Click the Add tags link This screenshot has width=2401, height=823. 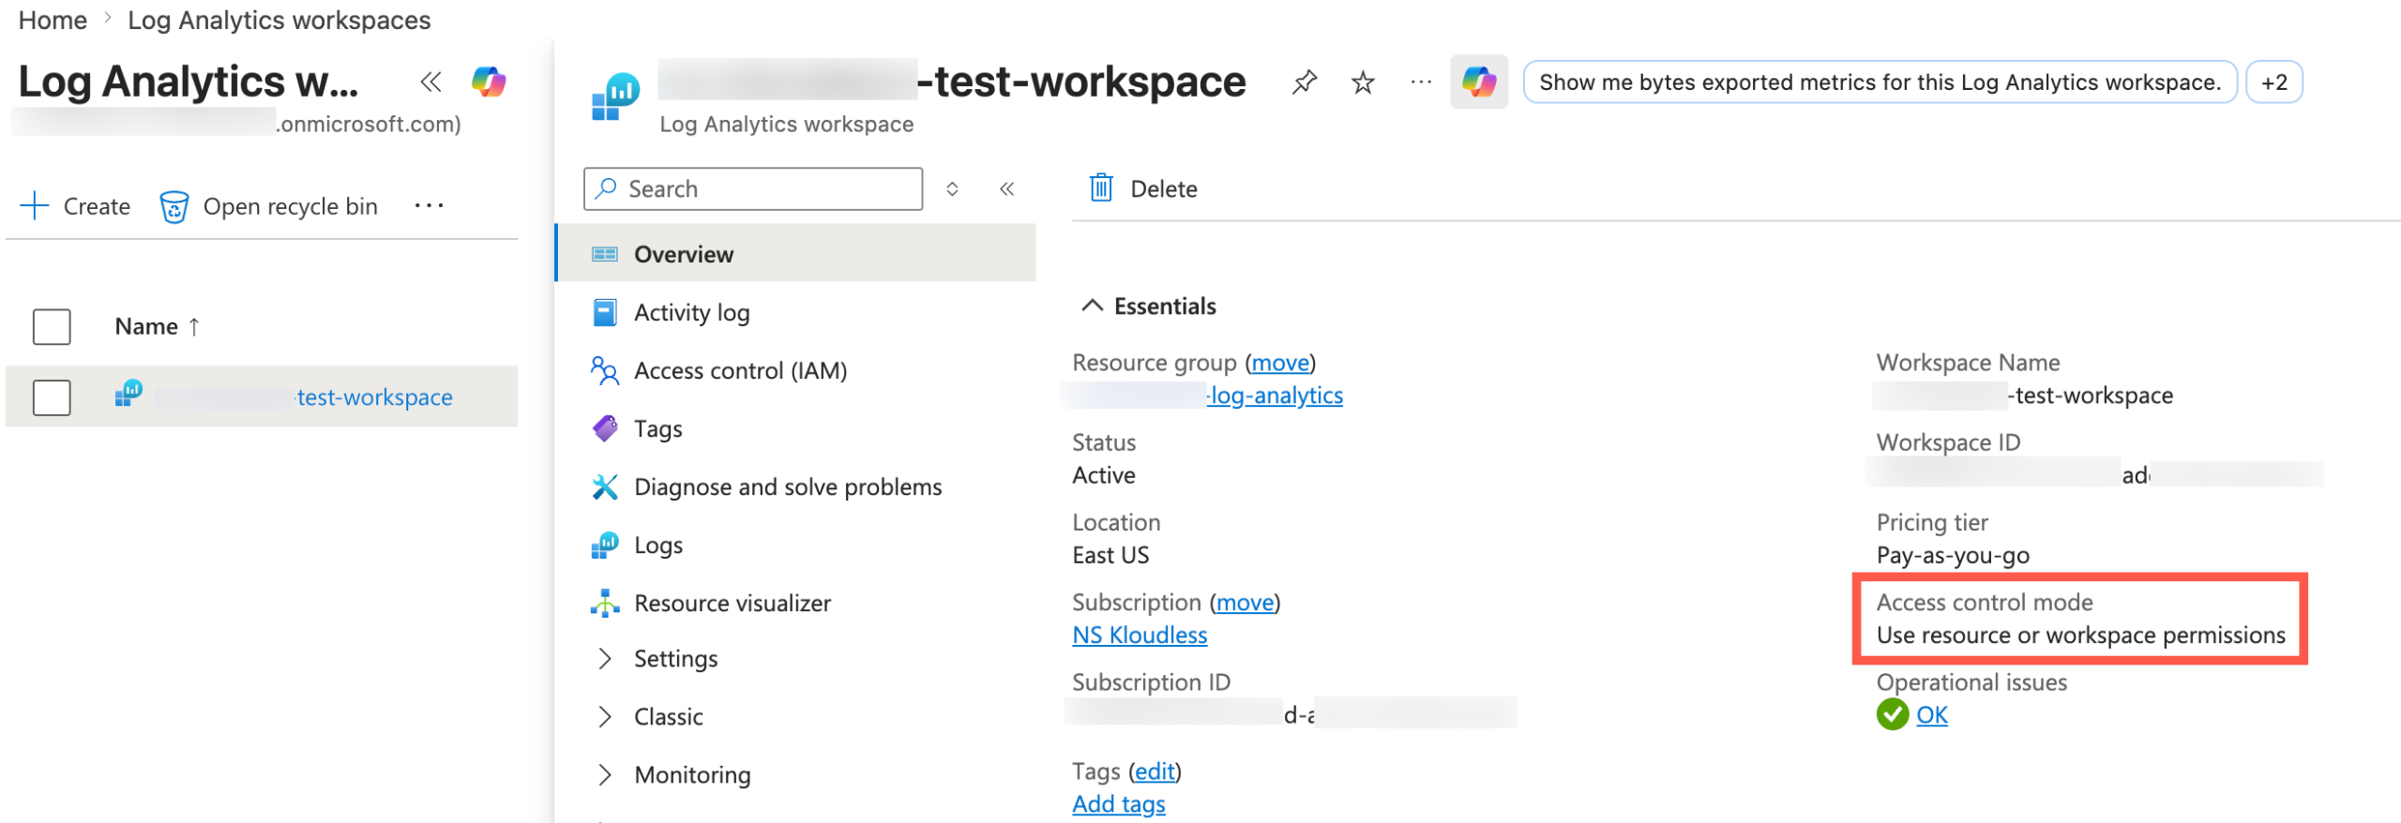pyautogui.click(x=1119, y=804)
